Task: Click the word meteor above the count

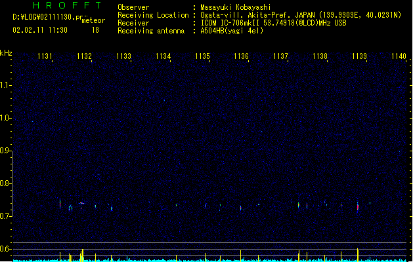Action: [93, 20]
